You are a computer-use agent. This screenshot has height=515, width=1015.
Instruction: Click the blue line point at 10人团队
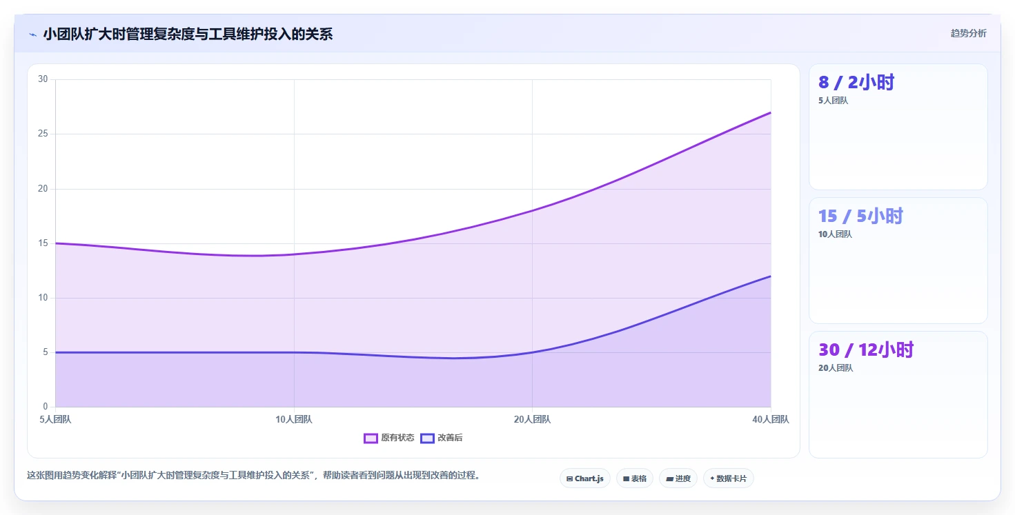(294, 352)
